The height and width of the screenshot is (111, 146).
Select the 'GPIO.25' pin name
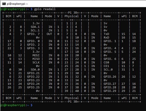coord(33,87)
